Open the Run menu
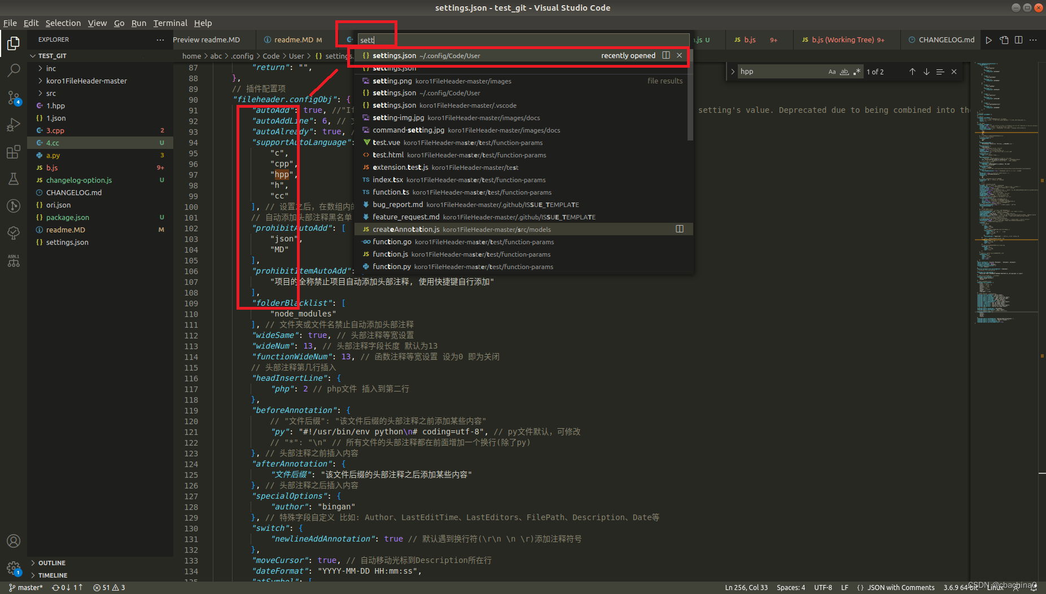This screenshot has width=1046, height=594. pyautogui.click(x=139, y=23)
